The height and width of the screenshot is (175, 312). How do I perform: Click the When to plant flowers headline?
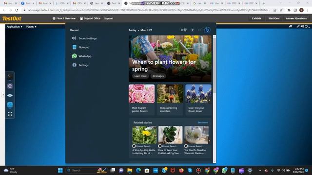coord(164,65)
